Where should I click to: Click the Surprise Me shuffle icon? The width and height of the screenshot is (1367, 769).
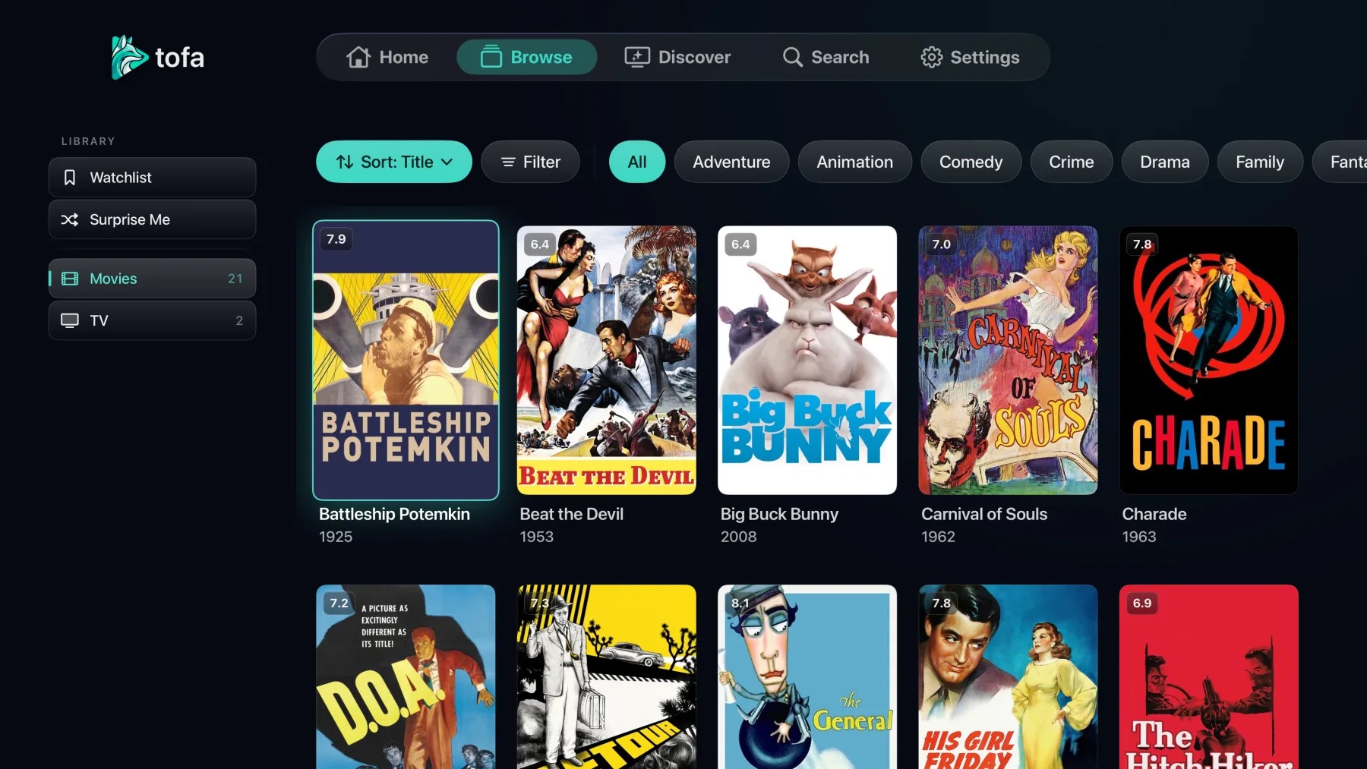click(x=70, y=219)
